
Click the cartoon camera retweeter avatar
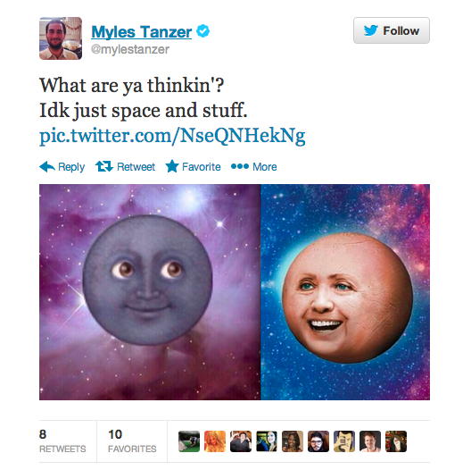344,441
